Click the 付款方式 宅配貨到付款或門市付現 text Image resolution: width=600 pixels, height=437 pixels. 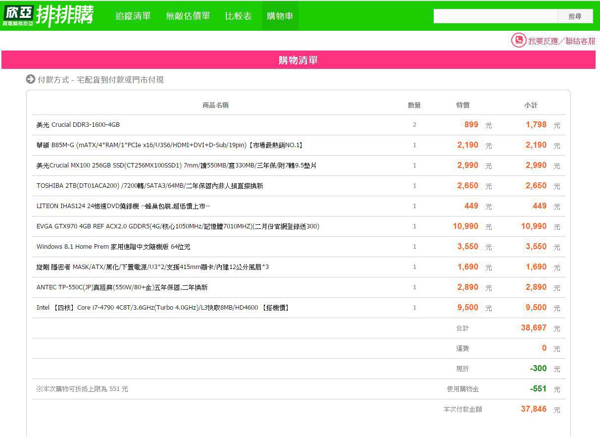coord(100,80)
